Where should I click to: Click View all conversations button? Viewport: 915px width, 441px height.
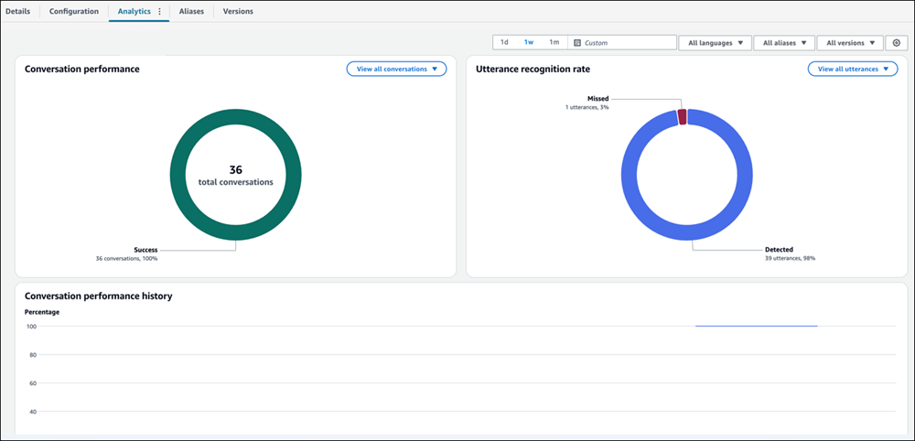click(x=396, y=69)
